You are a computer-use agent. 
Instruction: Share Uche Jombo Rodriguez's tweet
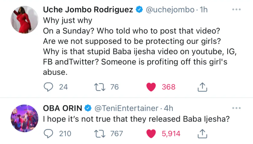pyautogui.click(x=202, y=87)
